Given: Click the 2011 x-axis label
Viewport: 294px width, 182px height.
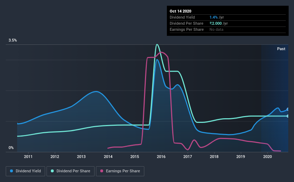Looking at the screenshot, I should click(28, 157).
